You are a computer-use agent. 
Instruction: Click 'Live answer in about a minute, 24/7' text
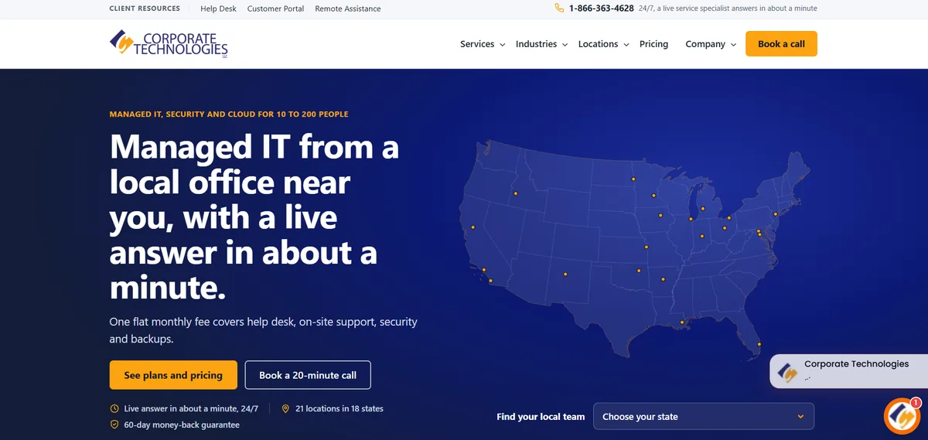tap(191, 408)
